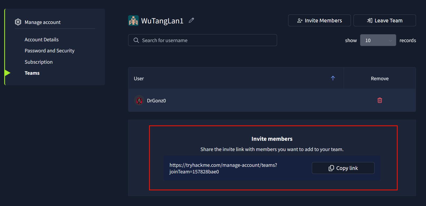This screenshot has width=426, height=206.
Task: Click the search magnifier icon
Action: click(136, 40)
